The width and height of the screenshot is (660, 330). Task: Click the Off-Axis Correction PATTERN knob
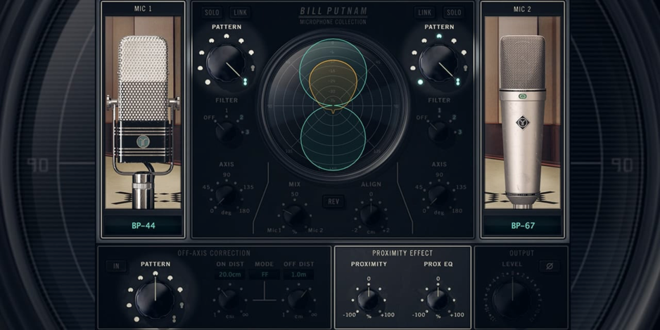point(155,300)
